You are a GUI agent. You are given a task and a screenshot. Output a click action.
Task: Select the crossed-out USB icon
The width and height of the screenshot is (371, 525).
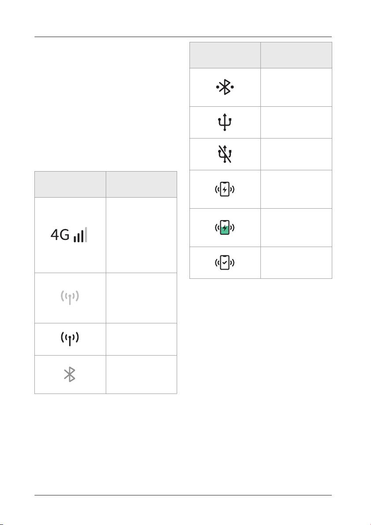pyautogui.click(x=225, y=154)
